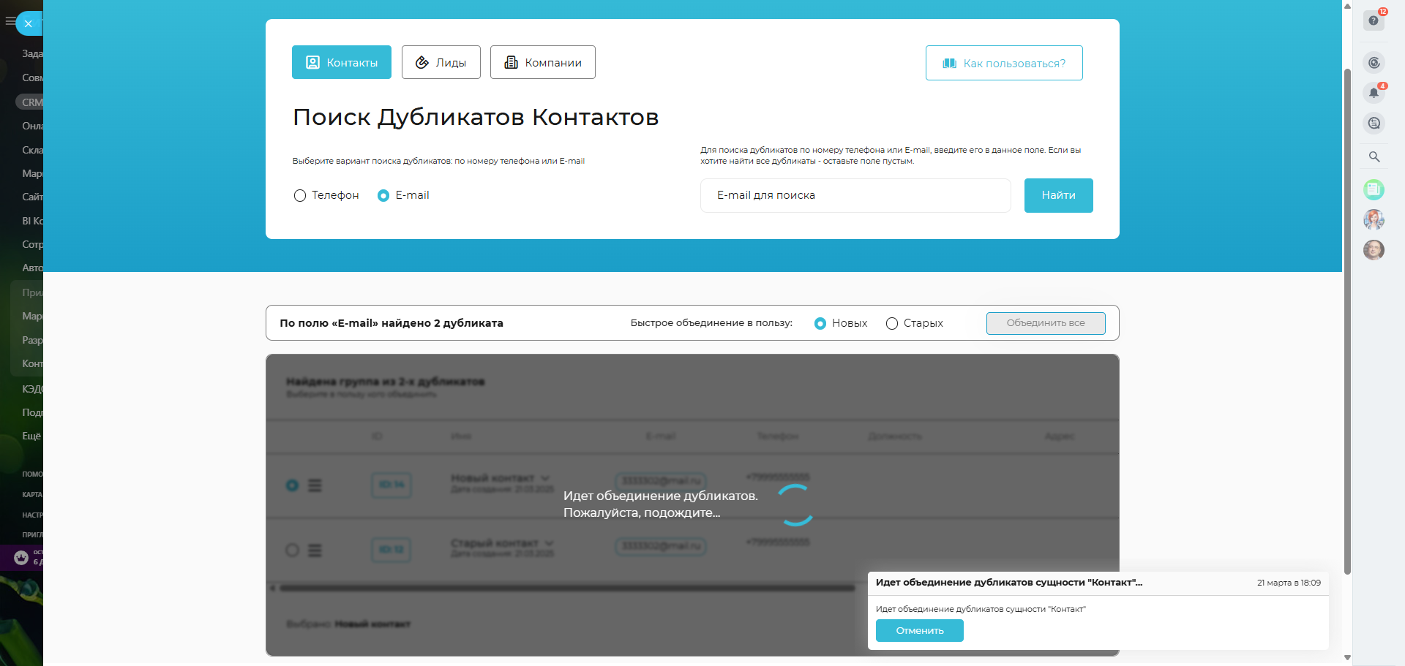Click the hamburger menu icon at top left
1405x666 pixels.
pos(10,22)
